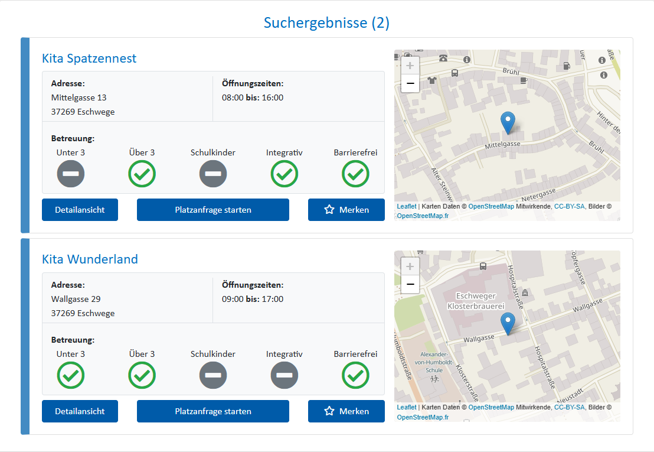Zoom out on the Kita Wunderland map
Screen dimensions: 654x452
pos(410,285)
